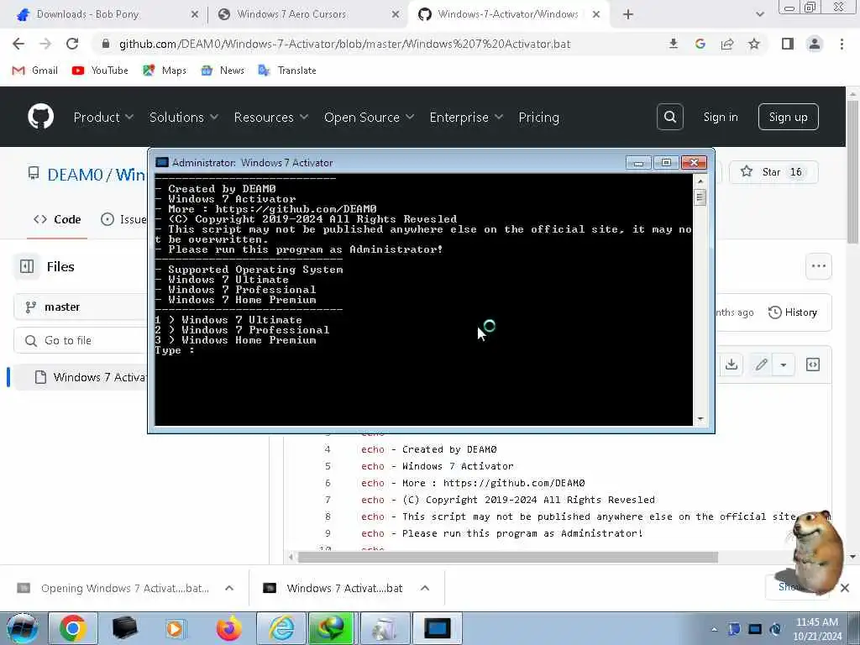Image resolution: width=860 pixels, height=645 pixels.
Task: Click the pencil edit file icon
Action: (761, 364)
